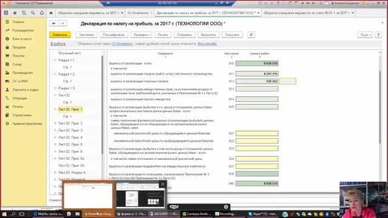Collapse Раздел 1.1 tree node
Image resolution: width=388 pixels, height=218 pixels.
(x=55, y=60)
